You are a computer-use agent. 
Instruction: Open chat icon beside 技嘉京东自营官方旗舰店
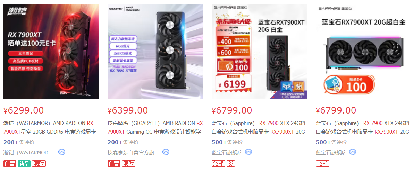point(166,152)
